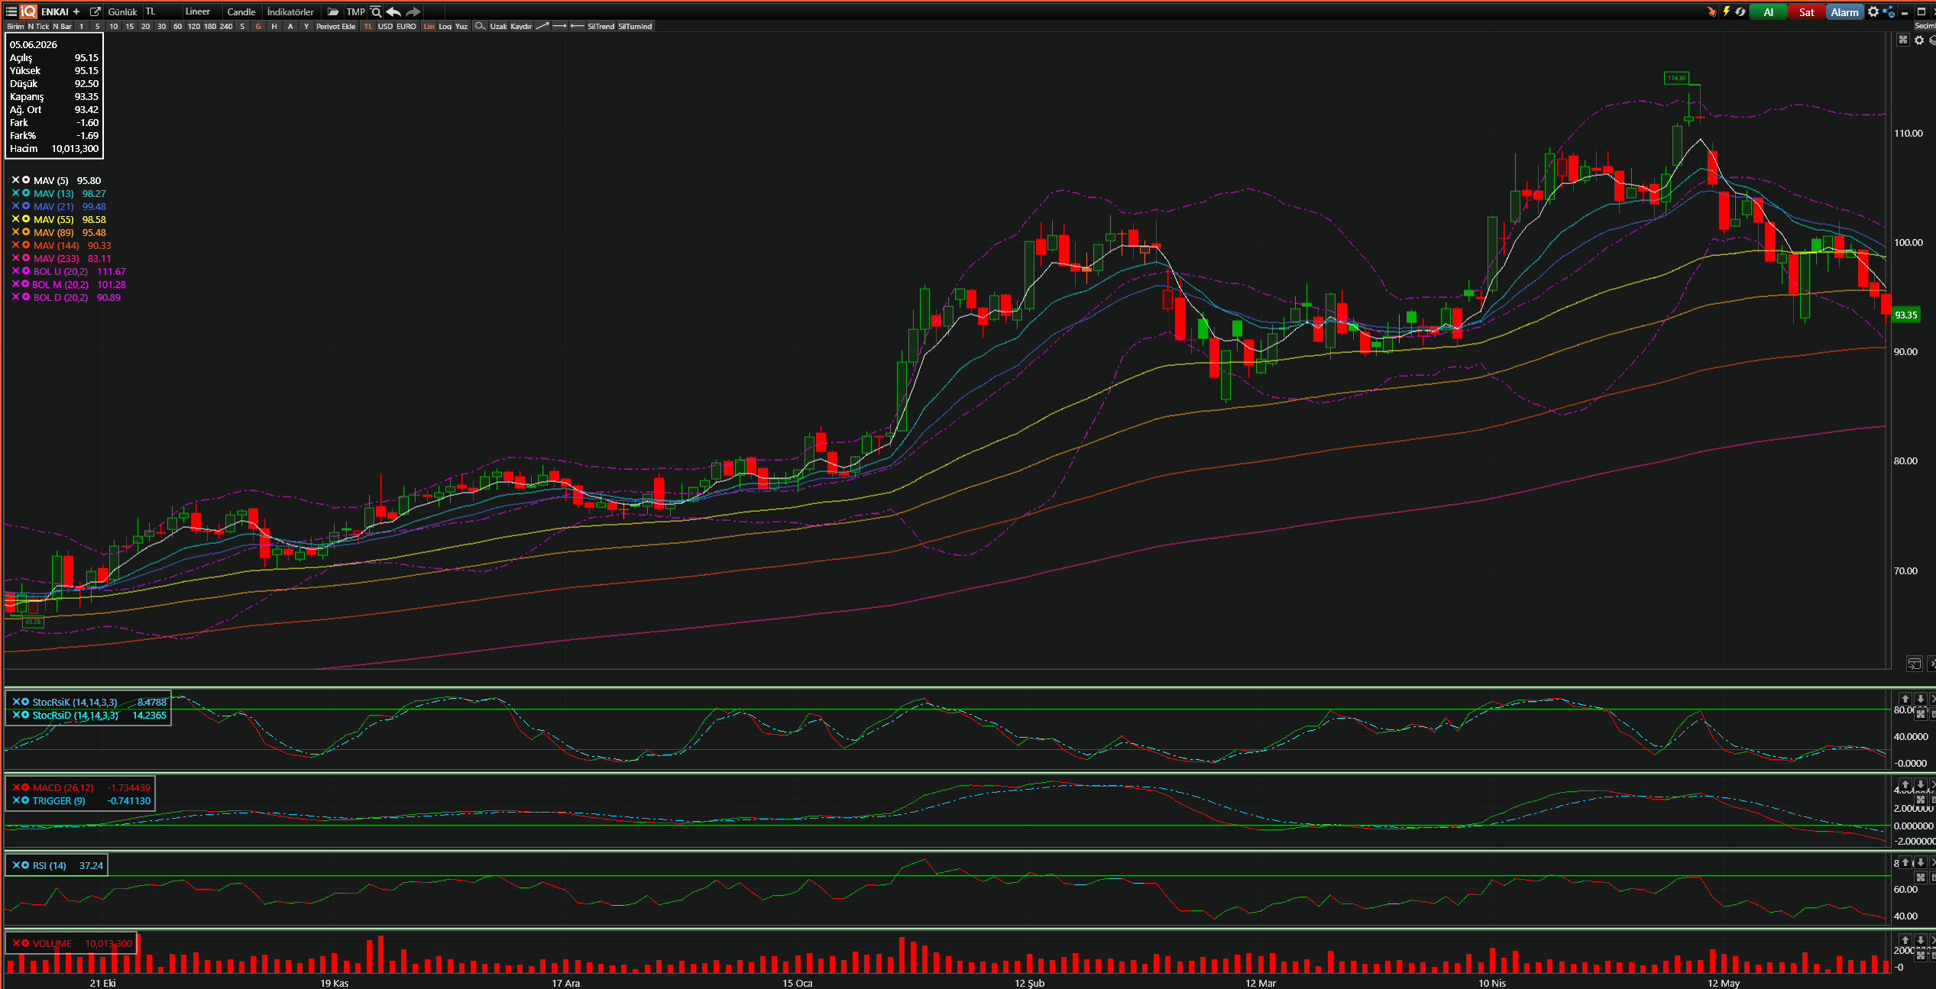Switch price currency to USD
The image size is (1936, 989).
tap(385, 26)
